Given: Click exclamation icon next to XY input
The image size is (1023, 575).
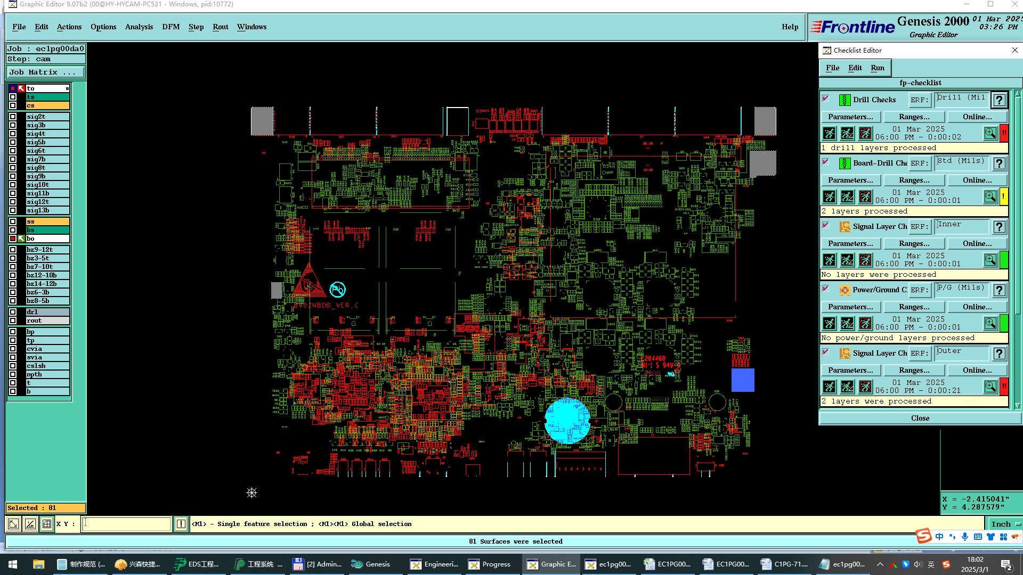Looking at the screenshot, I should click(x=181, y=524).
